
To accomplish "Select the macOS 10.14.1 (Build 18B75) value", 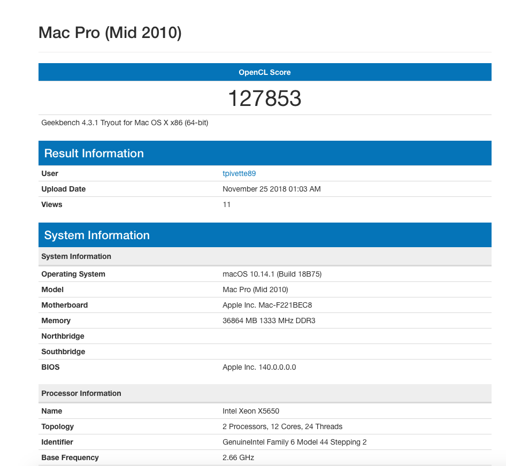I will 272,274.
